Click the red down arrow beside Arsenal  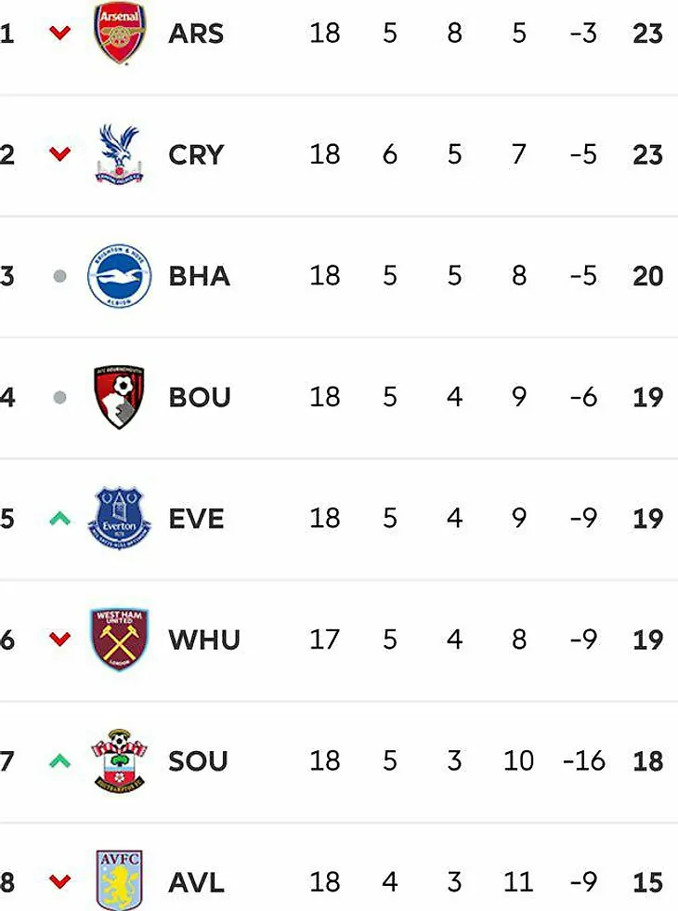coord(60,33)
